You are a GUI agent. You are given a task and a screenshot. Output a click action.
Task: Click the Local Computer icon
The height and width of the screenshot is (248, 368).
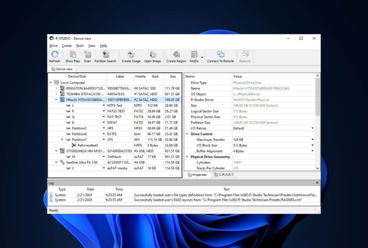(x=57, y=82)
